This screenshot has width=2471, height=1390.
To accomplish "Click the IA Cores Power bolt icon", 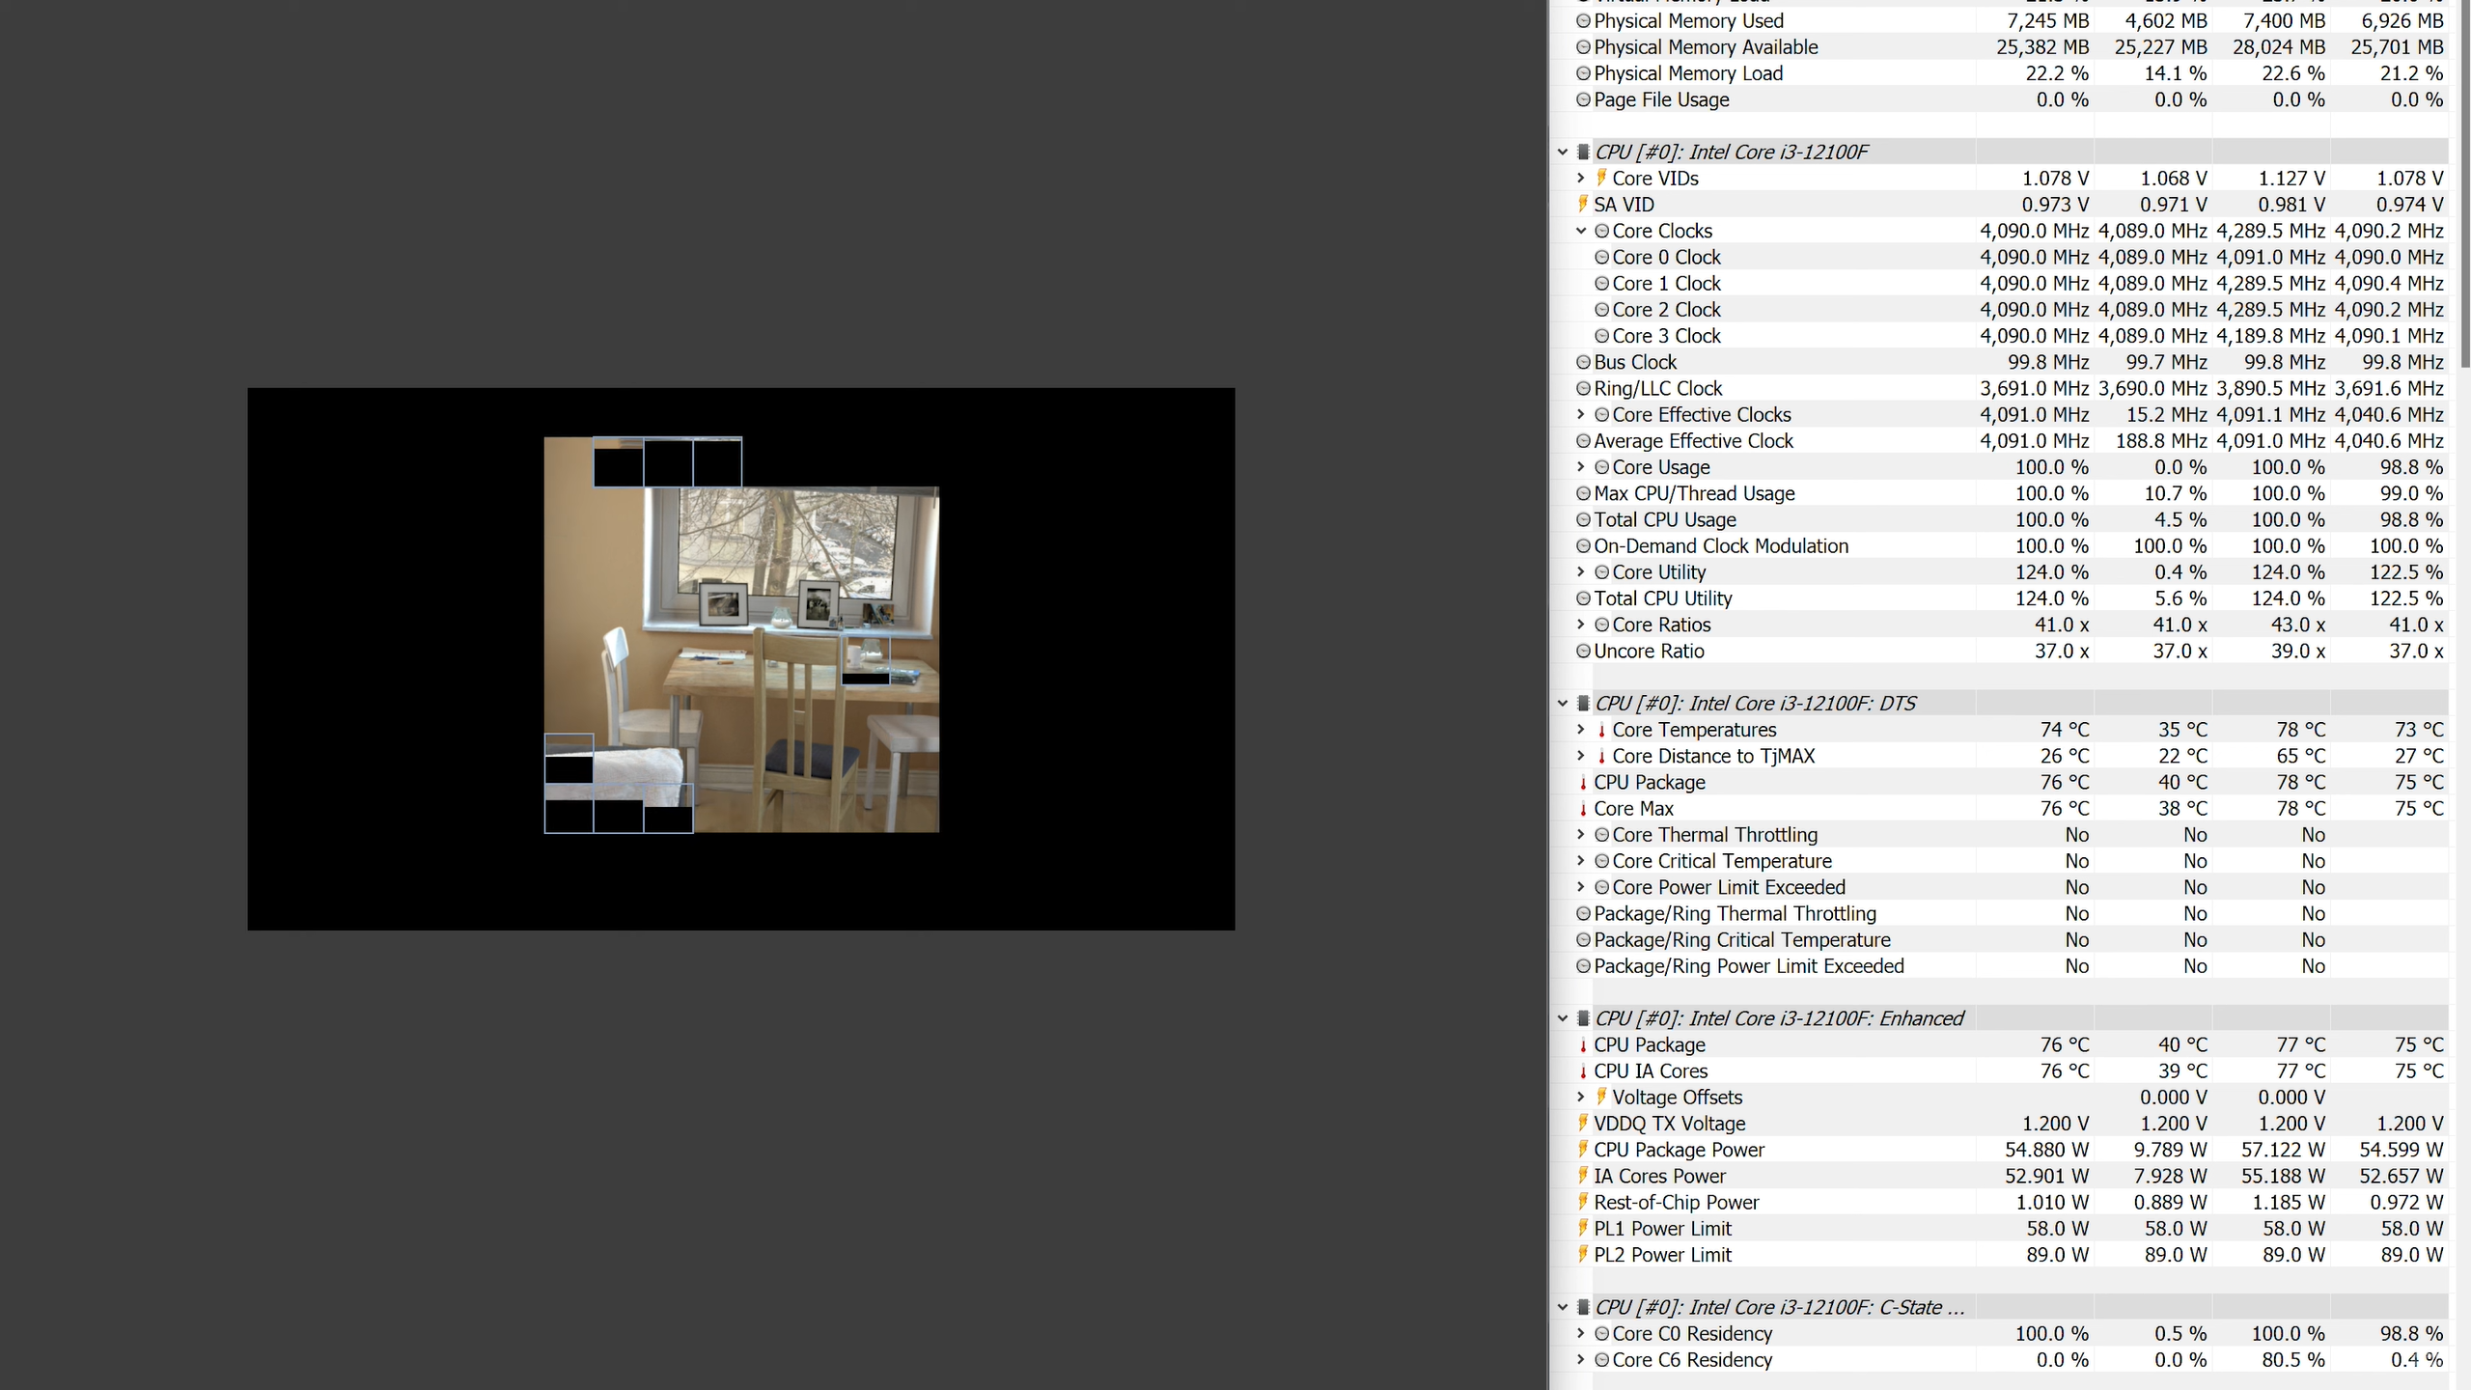I will [x=1583, y=1176].
